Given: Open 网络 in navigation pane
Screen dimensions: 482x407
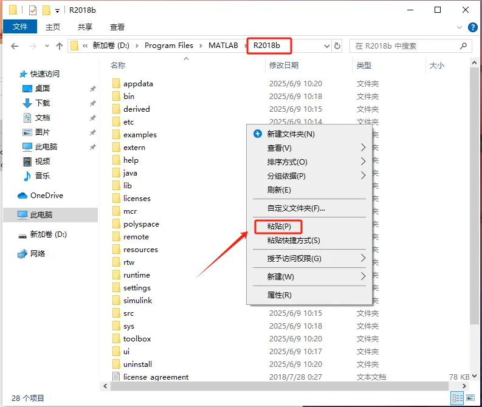Looking at the screenshot, I should coord(32,254).
